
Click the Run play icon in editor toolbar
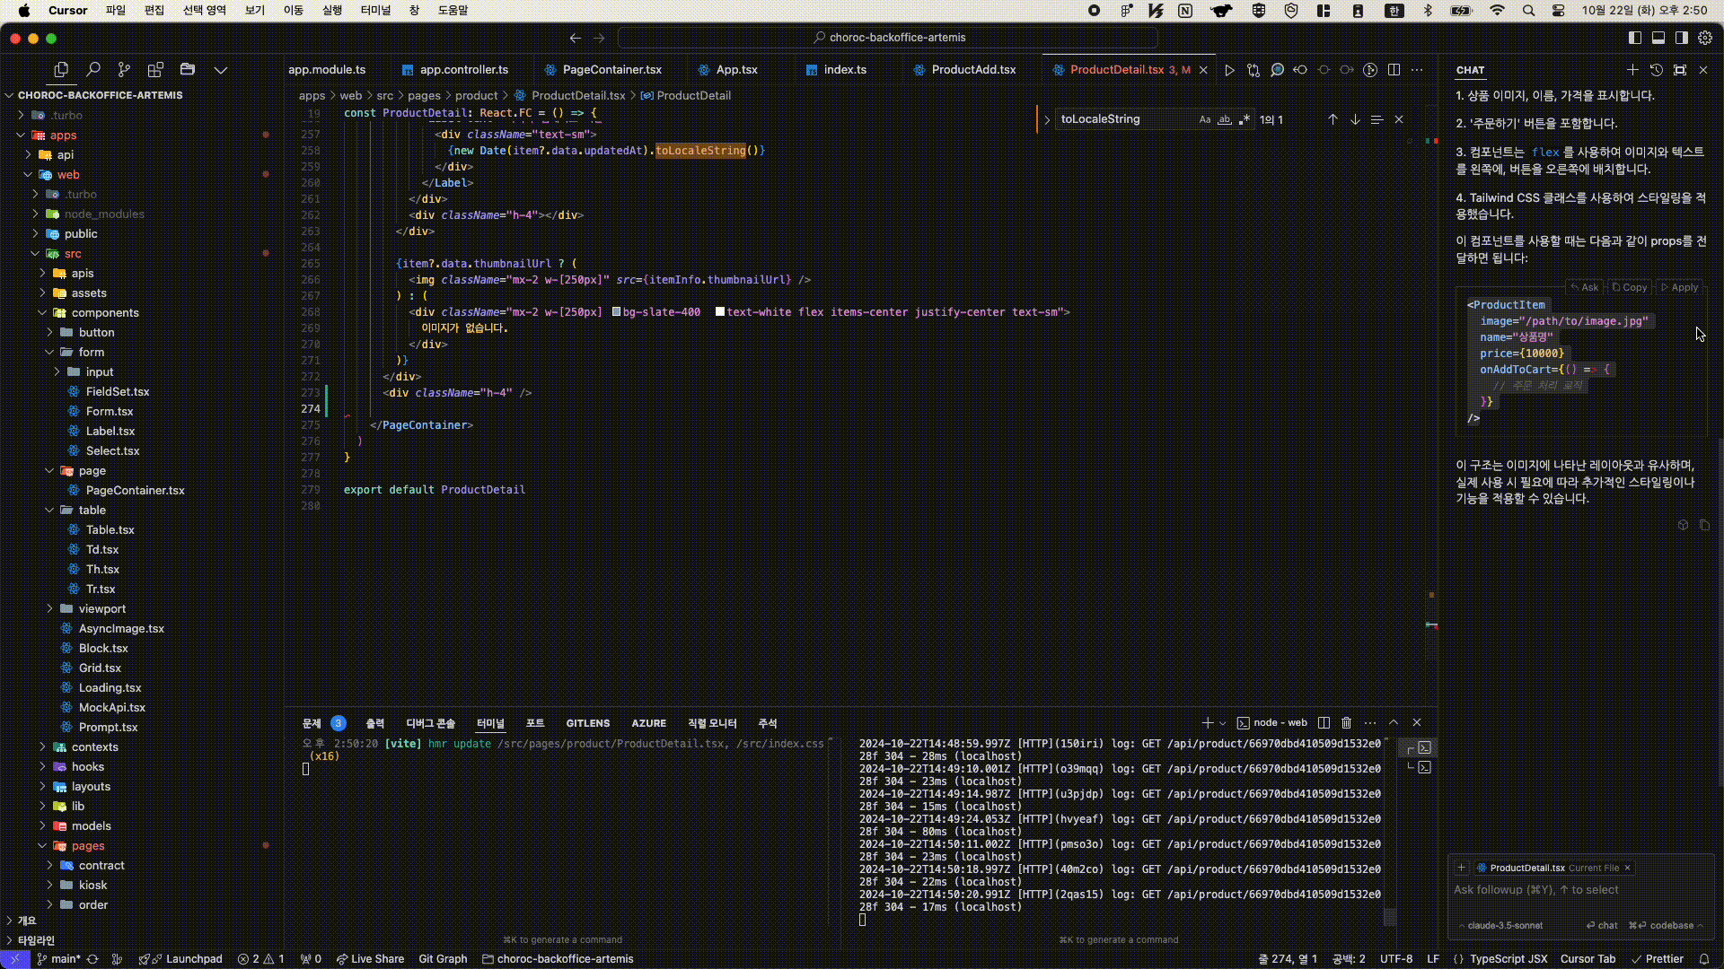1230,70
